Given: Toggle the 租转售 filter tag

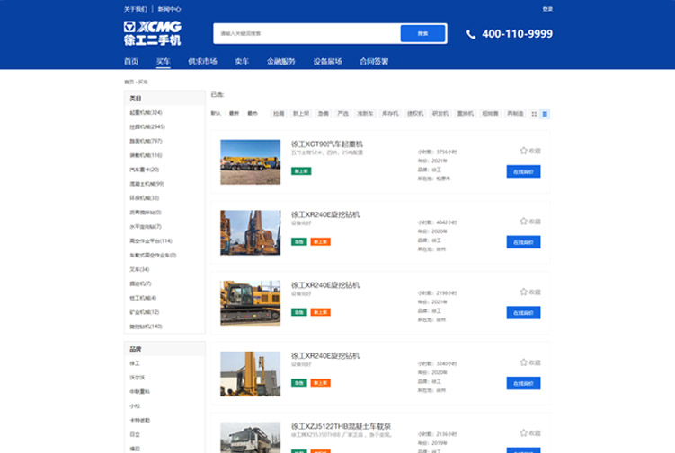Looking at the screenshot, I should [490, 113].
